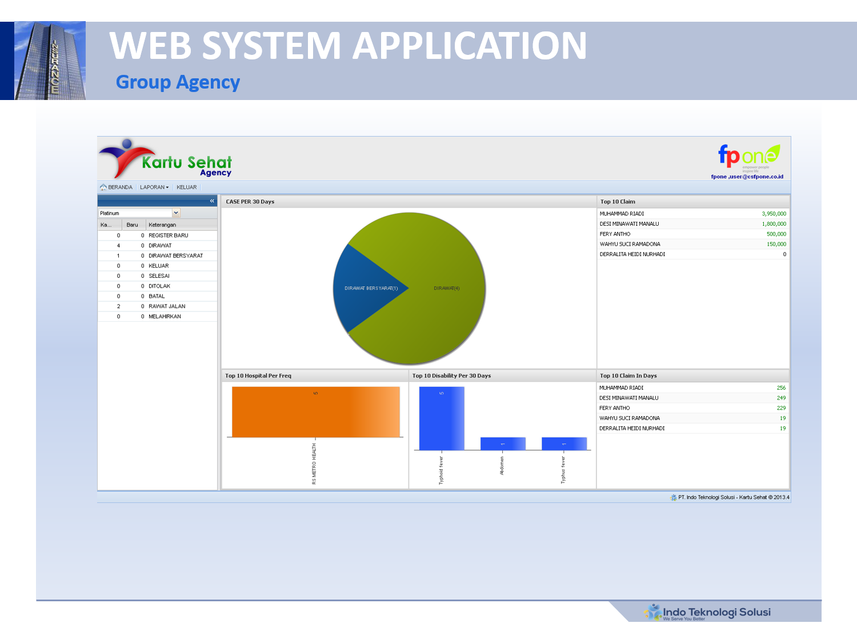Screen dimensions: 857x643
Task: Click the insurance building image
Action: [50, 61]
